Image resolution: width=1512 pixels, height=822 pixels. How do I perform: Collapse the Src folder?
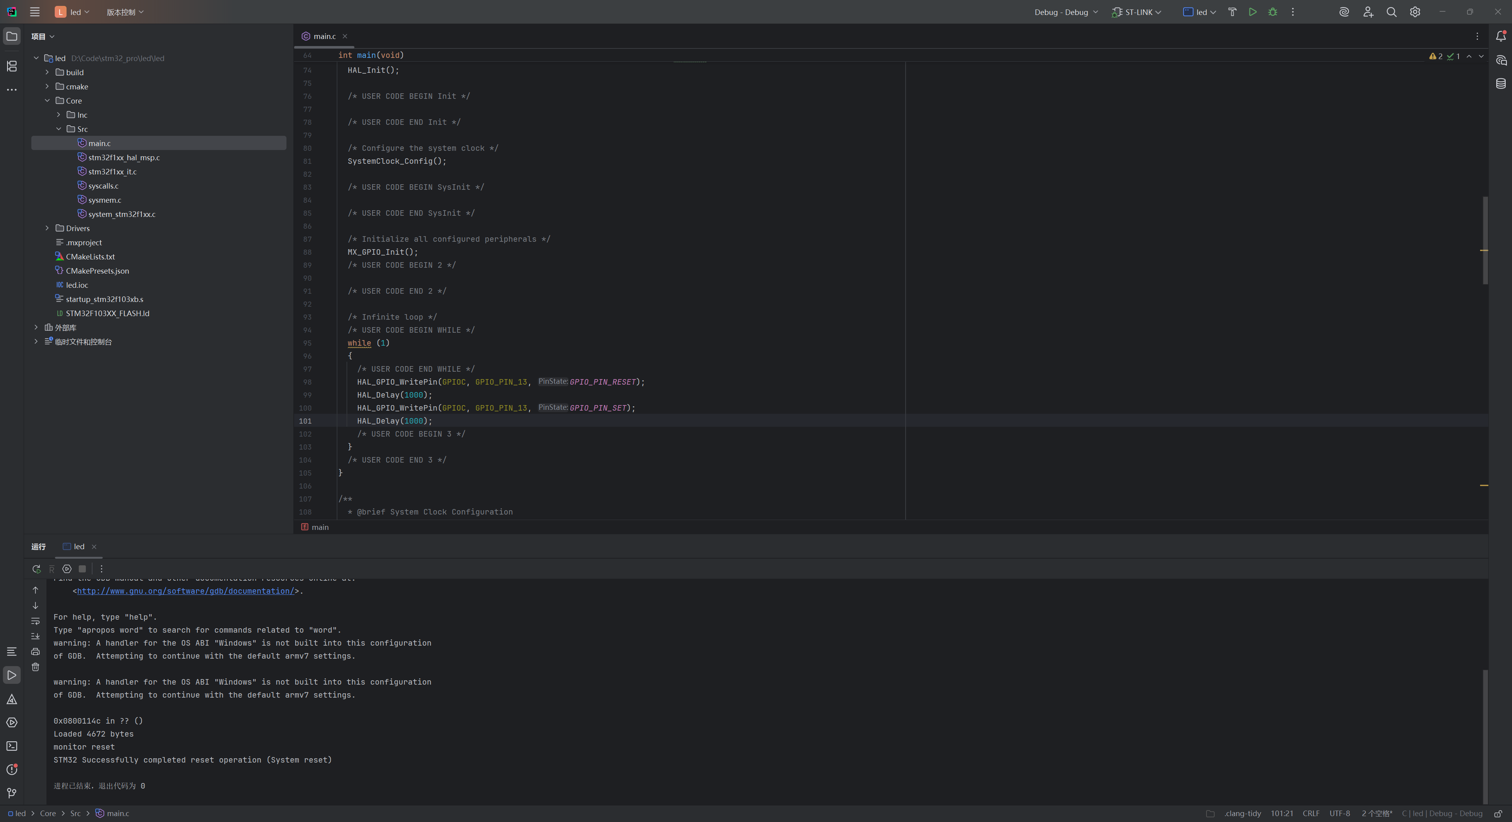coord(59,128)
